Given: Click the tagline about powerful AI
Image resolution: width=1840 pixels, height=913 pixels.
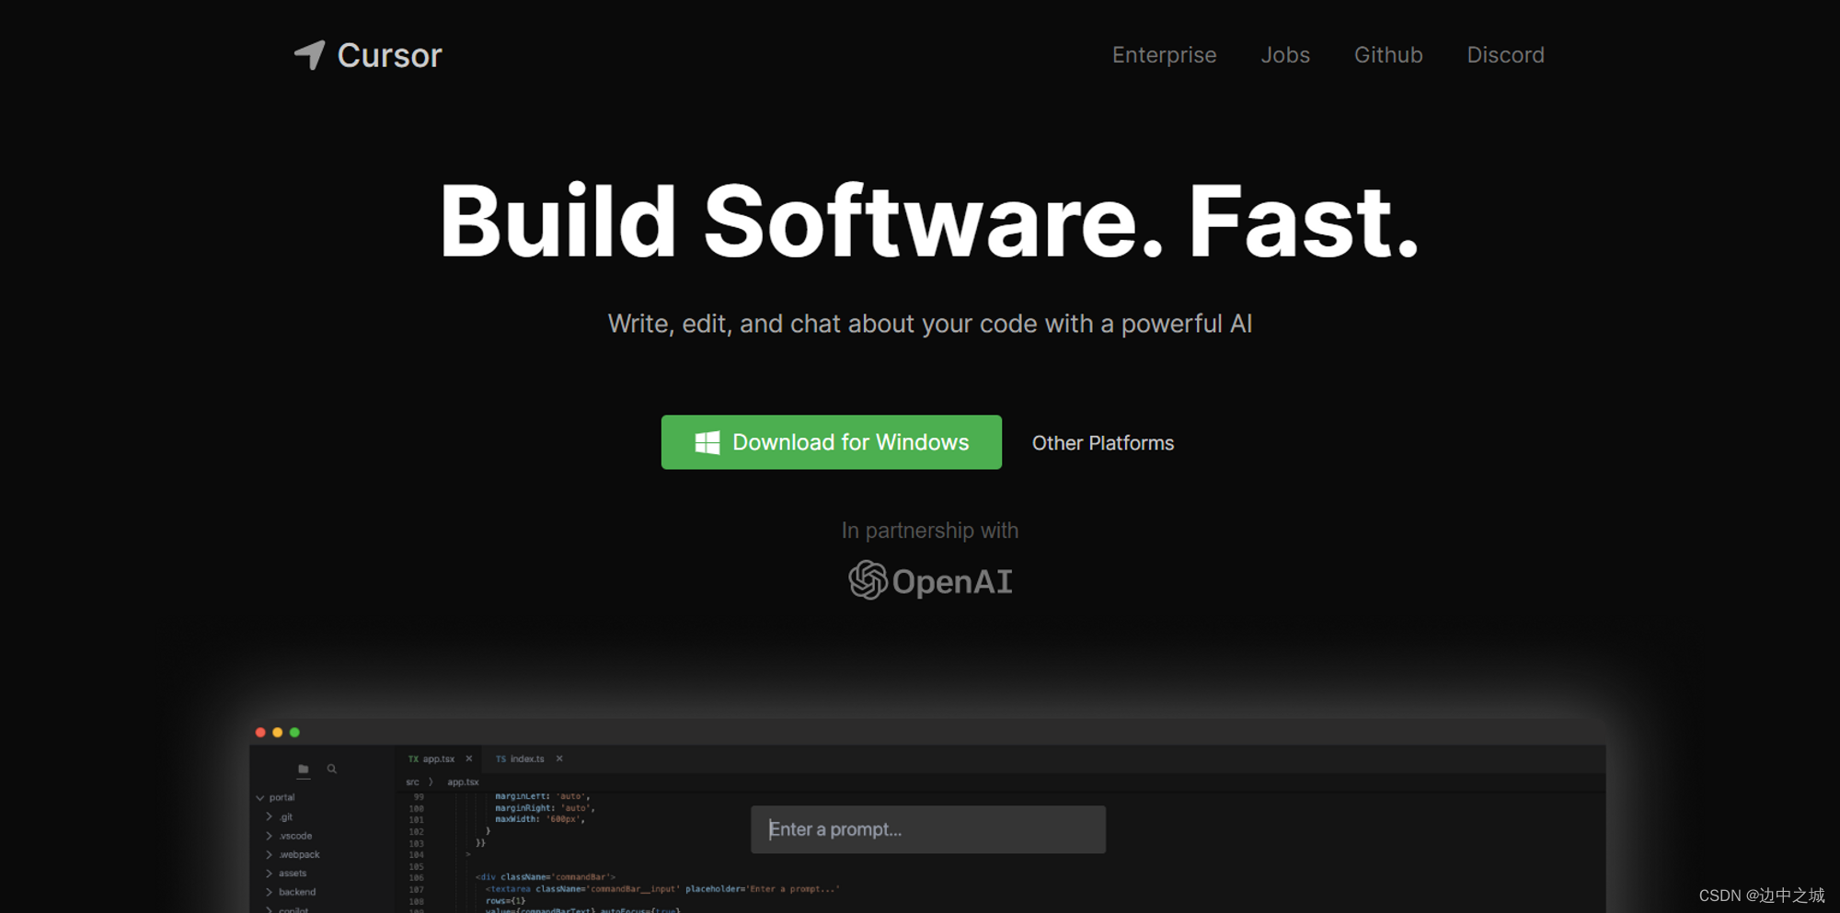Looking at the screenshot, I should (930, 324).
